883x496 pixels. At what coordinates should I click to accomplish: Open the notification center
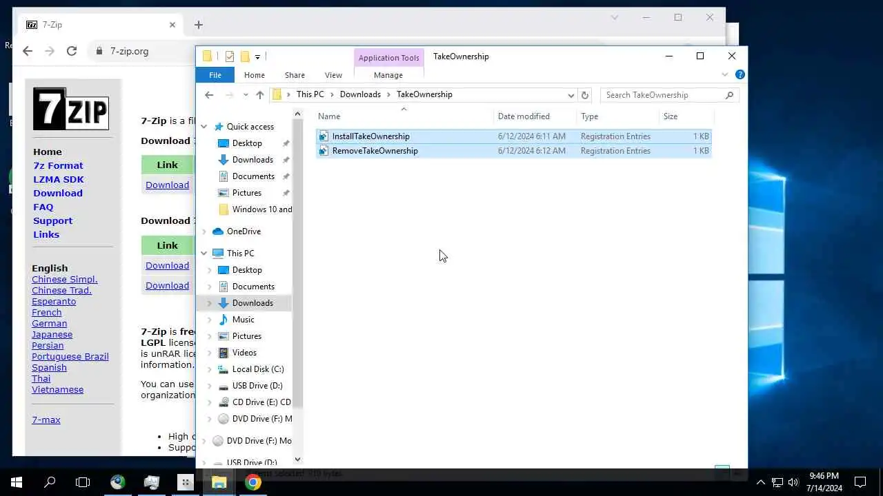(x=860, y=482)
